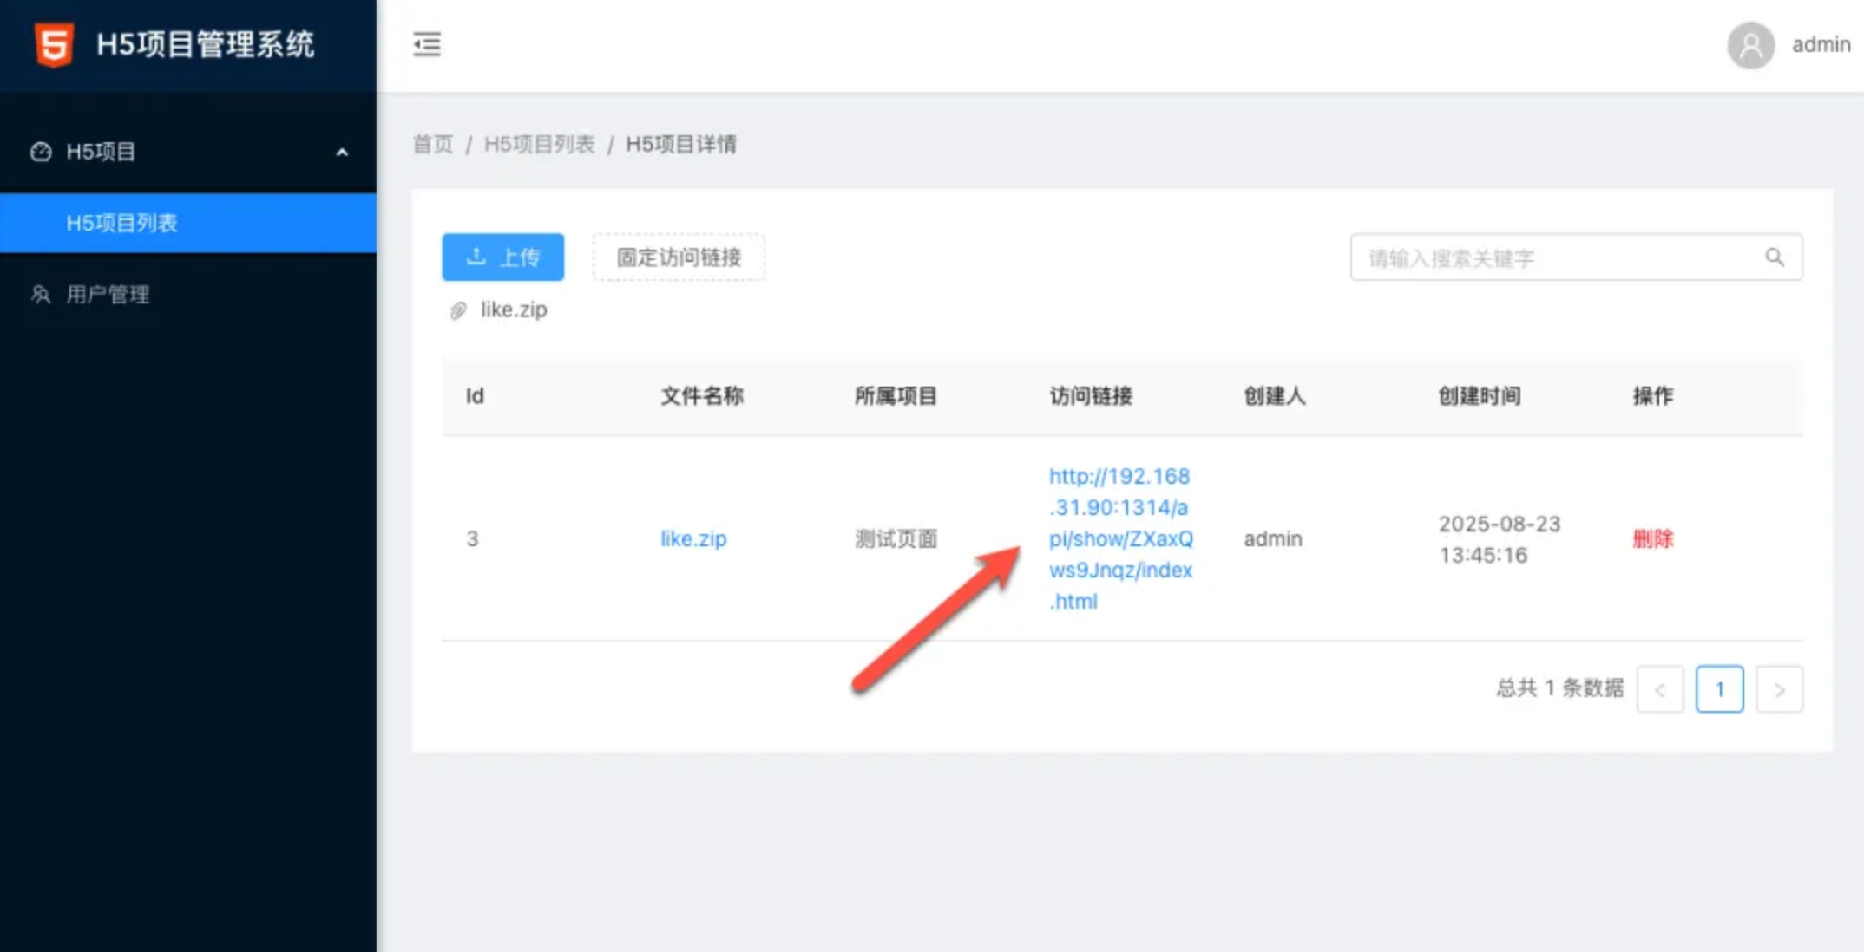The image size is (1864, 952).
Task: Go to next page with right arrow
Action: [x=1779, y=689]
